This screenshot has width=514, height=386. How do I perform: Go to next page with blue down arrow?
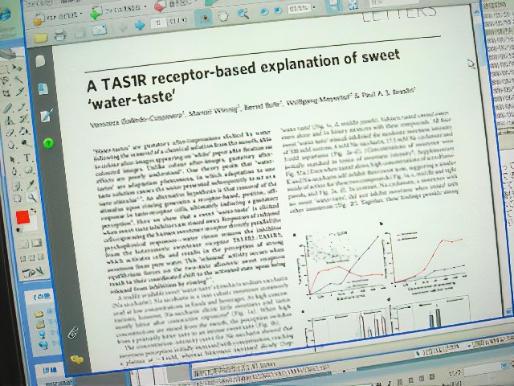click(x=141, y=24)
